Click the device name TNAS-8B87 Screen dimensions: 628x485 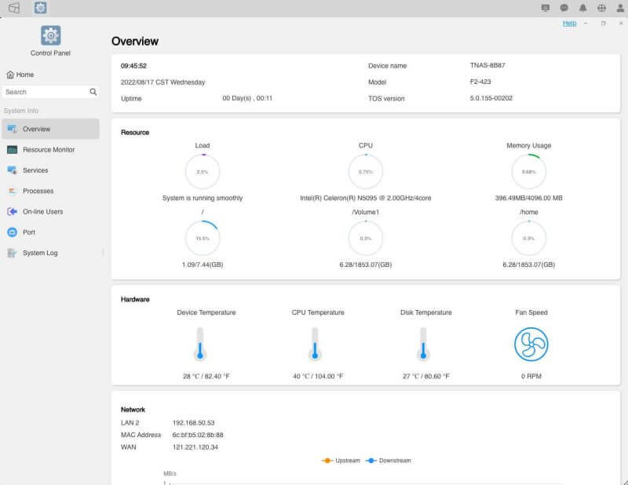pyautogui.click(x=487, y=65)
